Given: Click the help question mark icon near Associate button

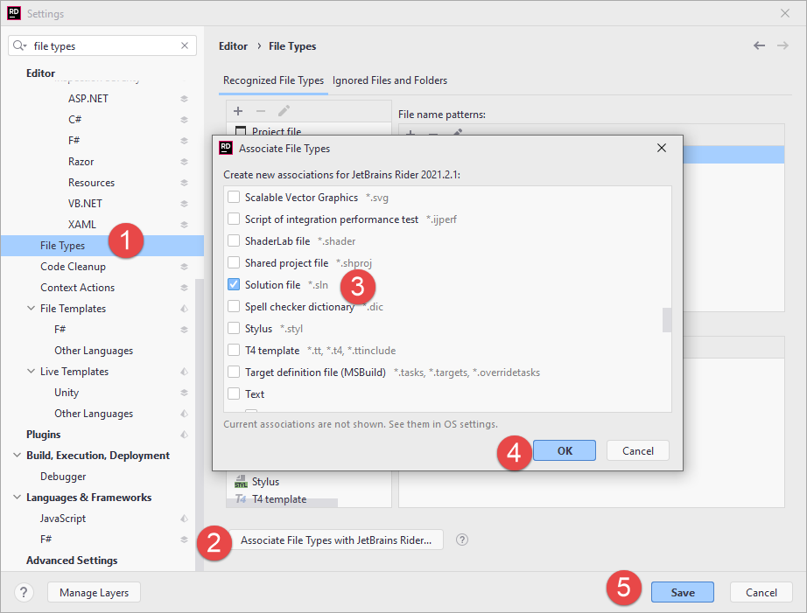Looking at the screenshot, I should click(461, 540).
